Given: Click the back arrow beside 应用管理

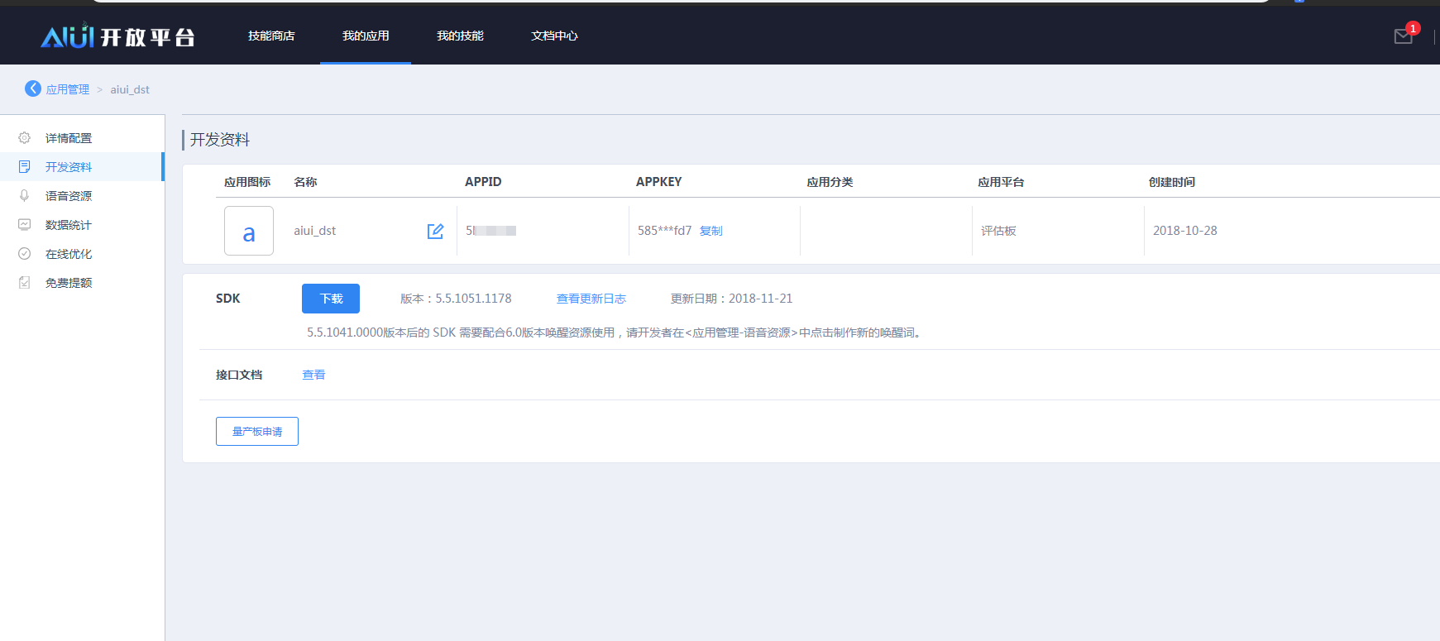Looking at the screenshot, I should tap(33, 88).
